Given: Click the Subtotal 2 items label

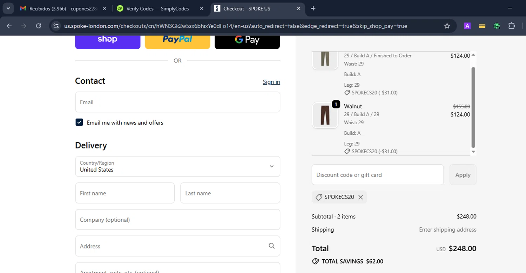Looking at the screenshot, I should 333,217.
